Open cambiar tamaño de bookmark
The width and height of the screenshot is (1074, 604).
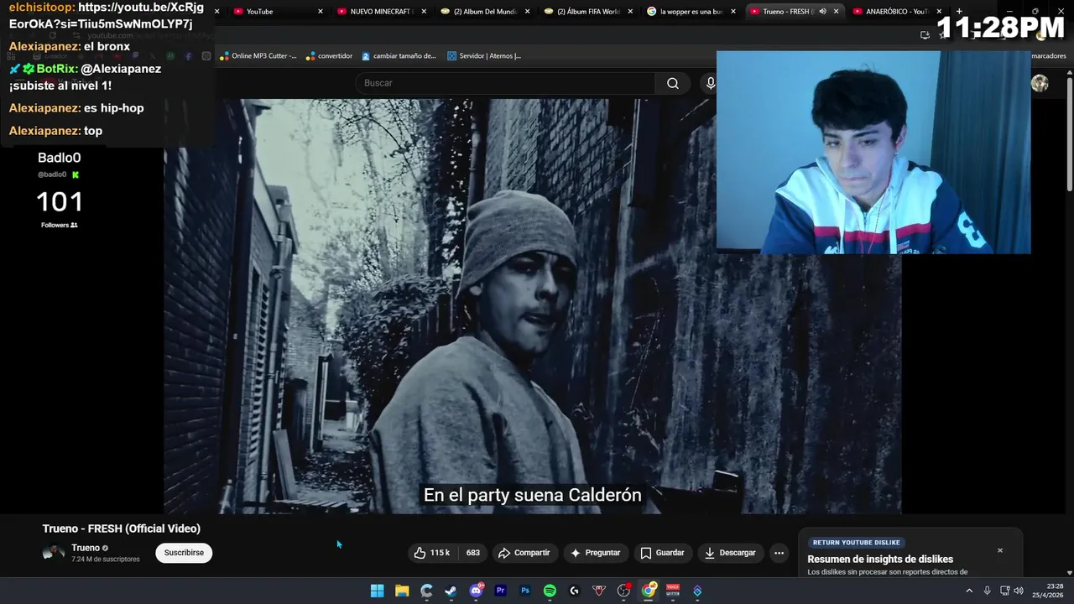(399, 56)
